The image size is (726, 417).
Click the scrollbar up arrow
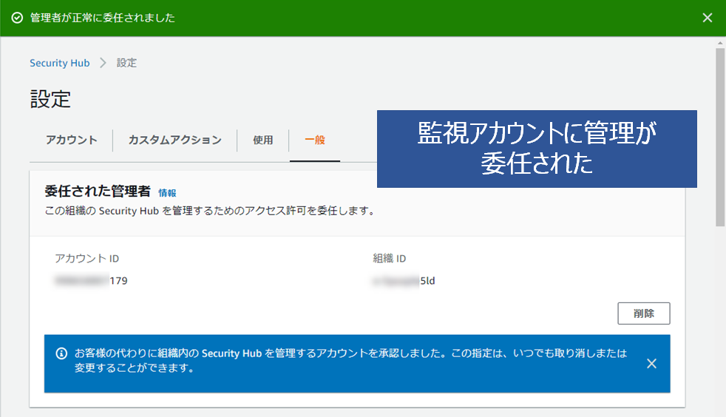pyautogui.click(x=720, y=44)
